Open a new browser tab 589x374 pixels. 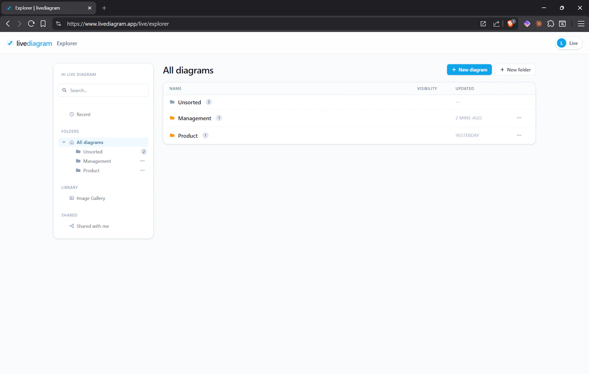[104, 8]
